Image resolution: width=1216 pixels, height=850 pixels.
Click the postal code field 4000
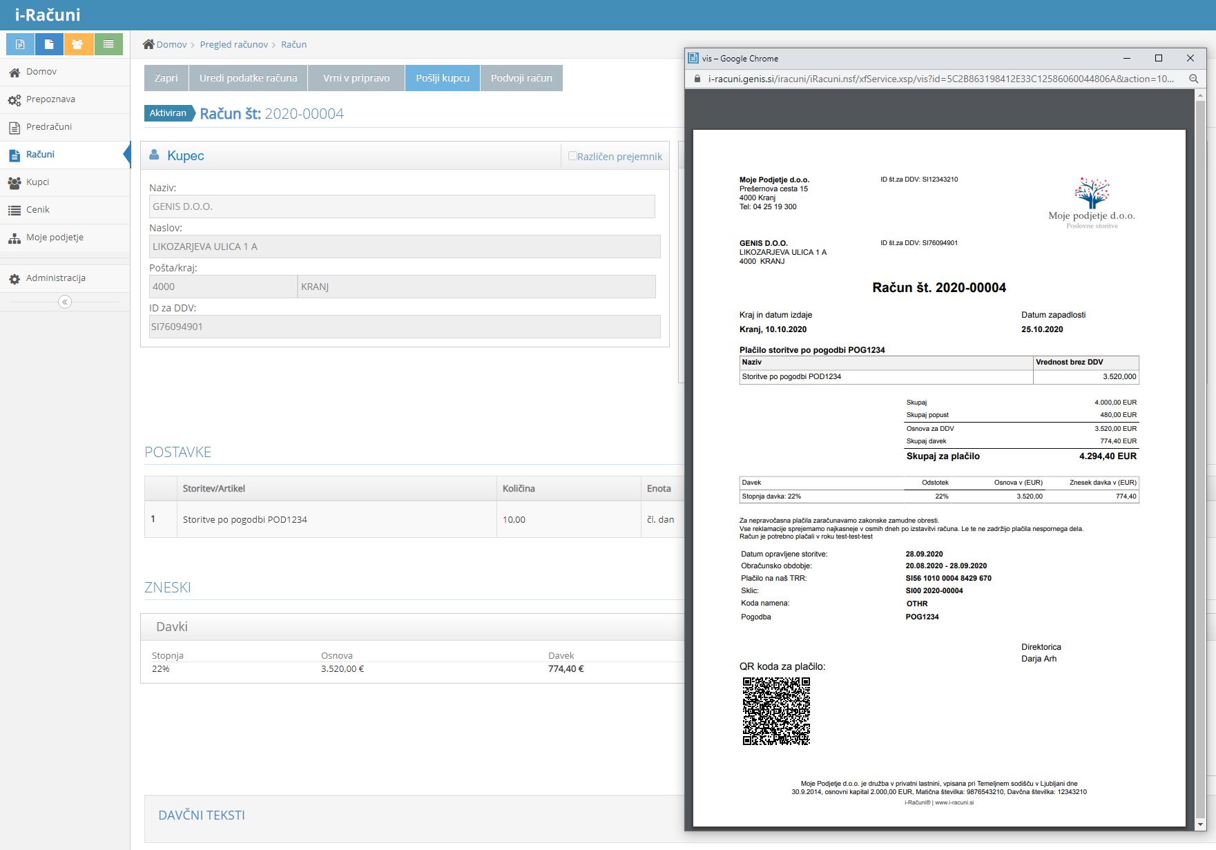223,287
